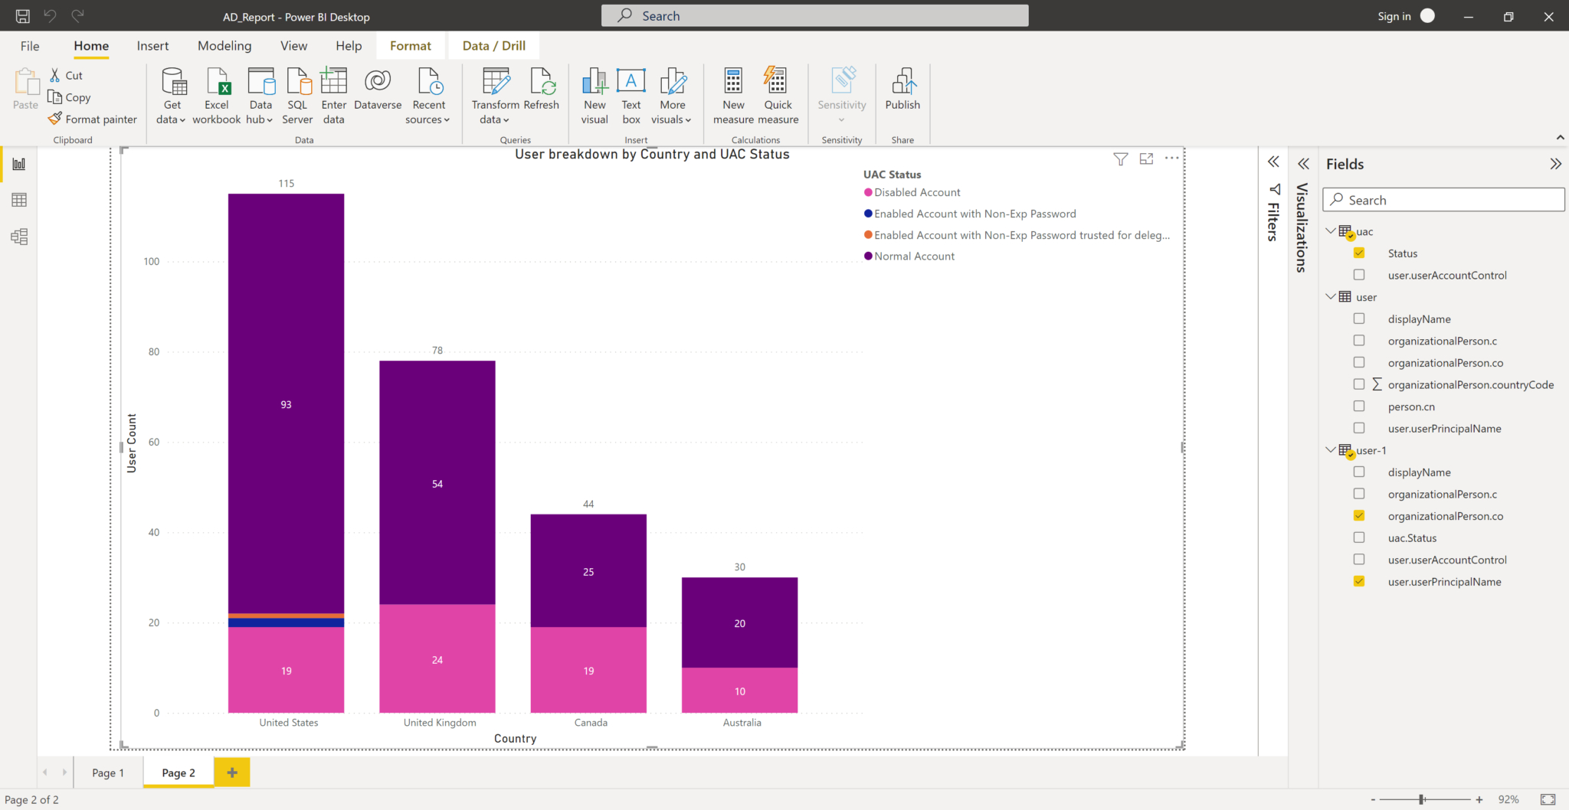
Task: Enter focus mode on the chart visual
Action: click(x=1147, y=158)
